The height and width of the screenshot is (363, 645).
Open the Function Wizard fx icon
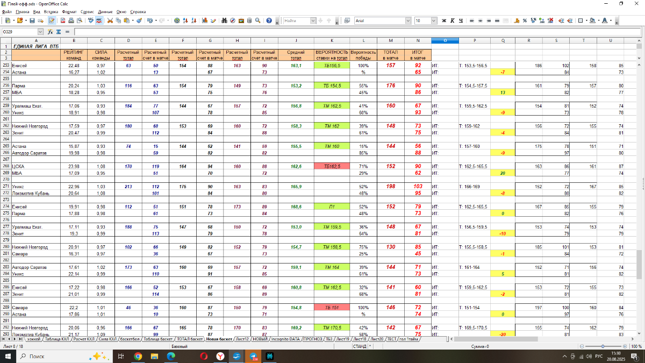[50, 32]
